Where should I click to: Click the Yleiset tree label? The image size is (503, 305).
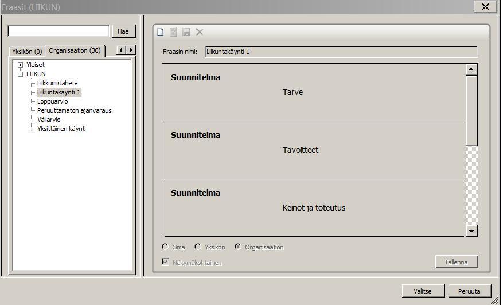pyautogui.click(x=36, y=65)
